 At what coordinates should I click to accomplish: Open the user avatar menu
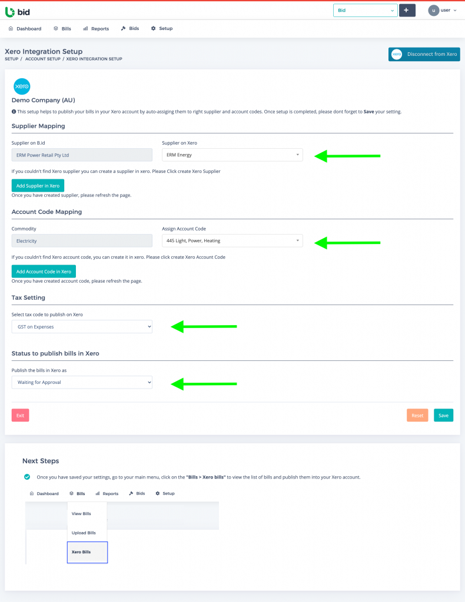point(442,11)
